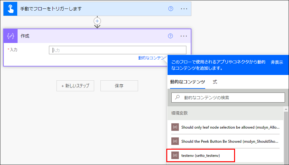
Task: Click the manual trigger hand icon
Action: pos(10,9)
